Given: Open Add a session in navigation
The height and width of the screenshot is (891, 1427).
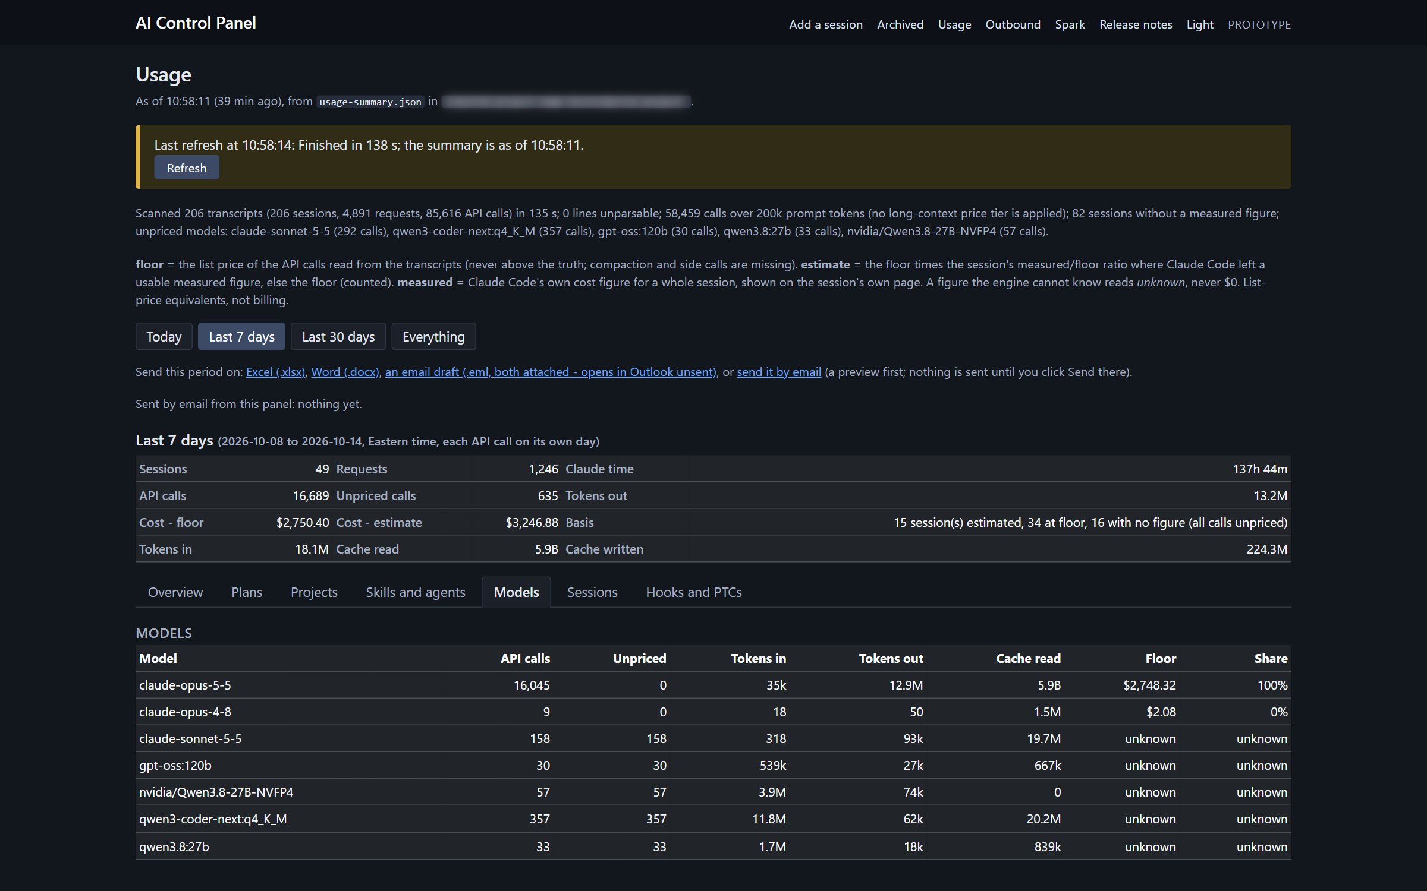Looking at the screenshot, I should 825,24.
